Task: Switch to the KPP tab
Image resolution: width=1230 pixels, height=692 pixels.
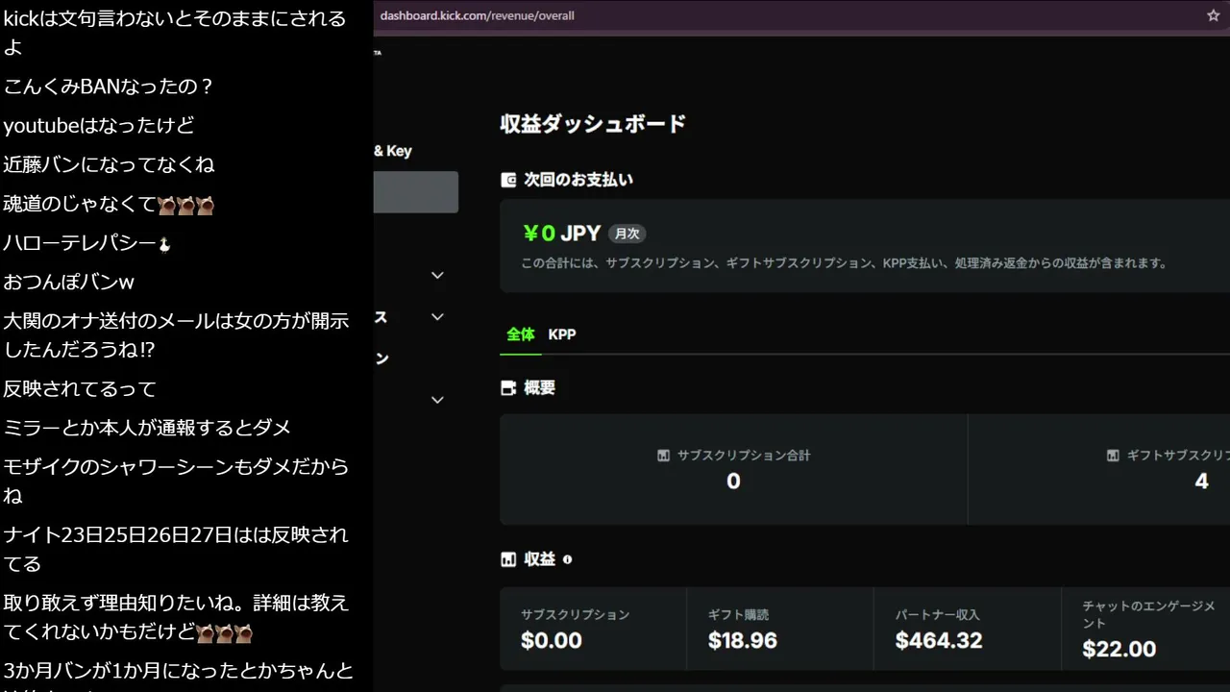Action: (x=562, y=334)
